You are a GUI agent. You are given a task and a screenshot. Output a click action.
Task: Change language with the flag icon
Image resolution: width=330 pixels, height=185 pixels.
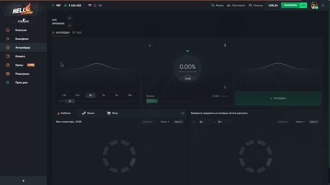(90, 6)
